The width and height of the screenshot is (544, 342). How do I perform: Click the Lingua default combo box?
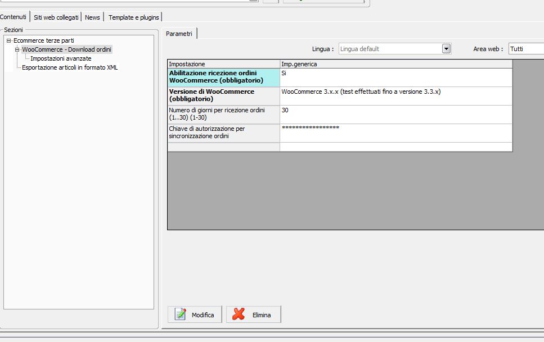tap(395, 49)
